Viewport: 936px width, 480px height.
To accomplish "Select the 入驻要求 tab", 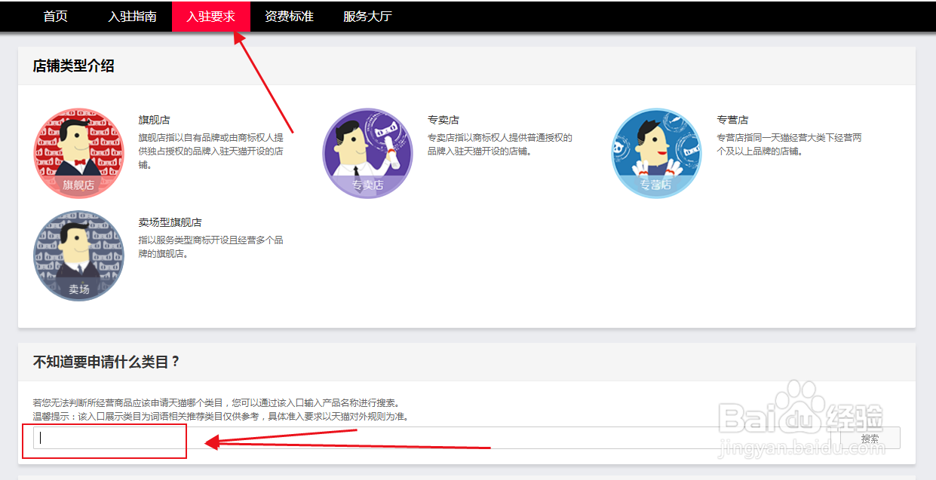I will [x=211, y=16].
